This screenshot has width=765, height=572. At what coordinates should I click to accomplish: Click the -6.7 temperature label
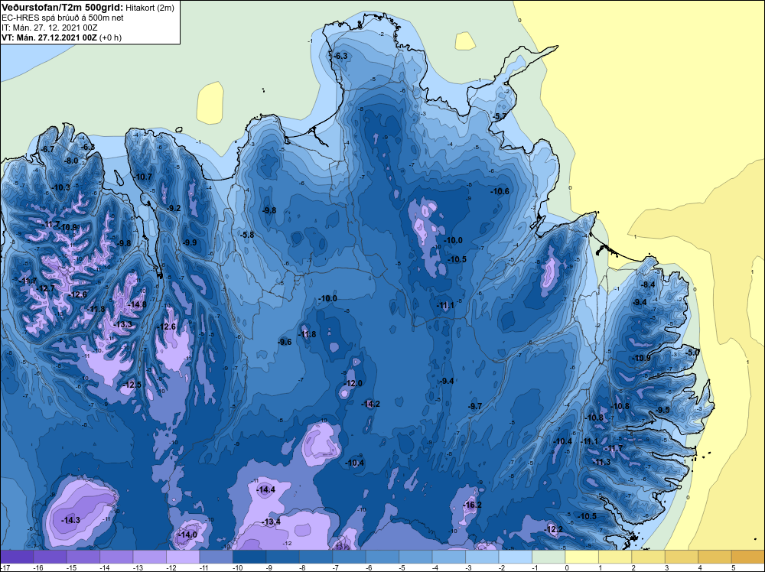pos(47,149)
